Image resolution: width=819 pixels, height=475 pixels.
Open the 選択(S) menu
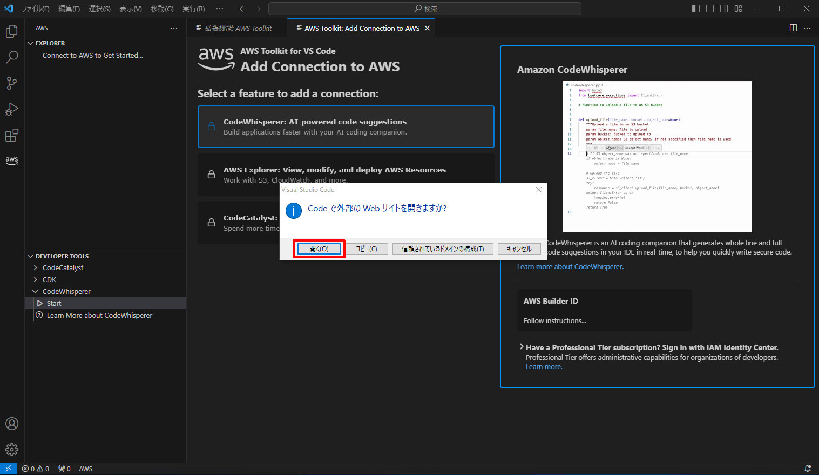[x=100, y=9]
